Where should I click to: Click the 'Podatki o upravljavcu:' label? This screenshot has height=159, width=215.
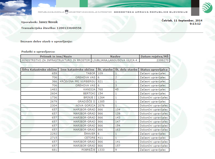38,52
